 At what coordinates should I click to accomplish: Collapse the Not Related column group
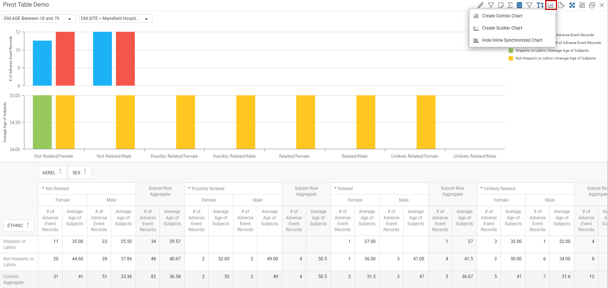pyautogui.click(x=43, y=188)
